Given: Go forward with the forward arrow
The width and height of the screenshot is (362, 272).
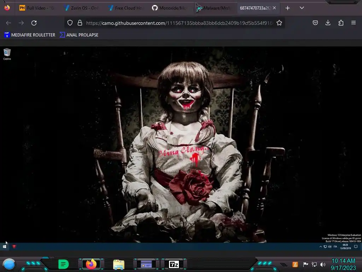Looking at the screenshot, I should 21,23.
